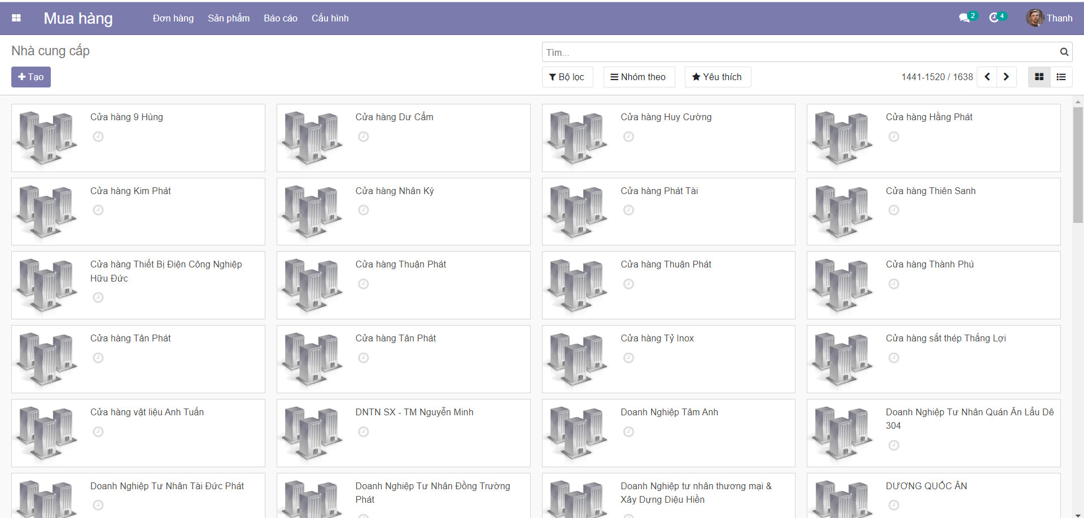This screenshot has width=1084, height=518.
Task: Go to the next page of suppliers
Action: pos(1006,77)
